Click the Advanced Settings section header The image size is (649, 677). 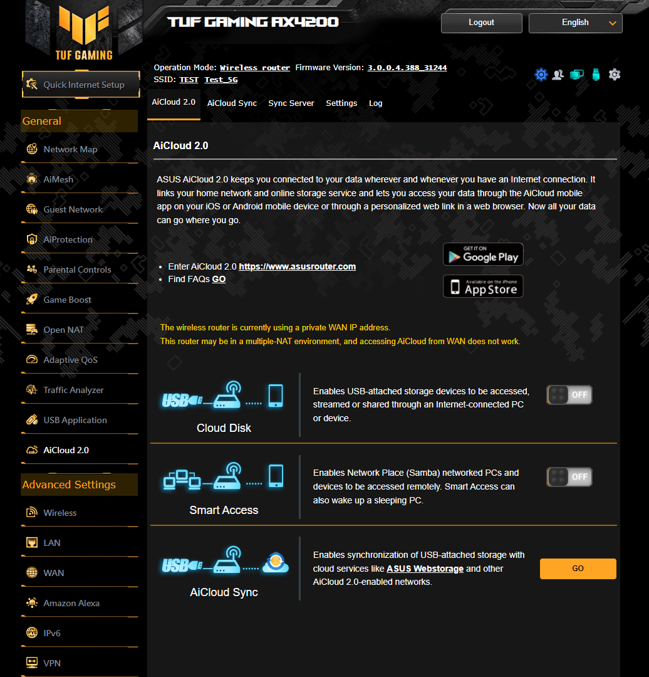80,485
